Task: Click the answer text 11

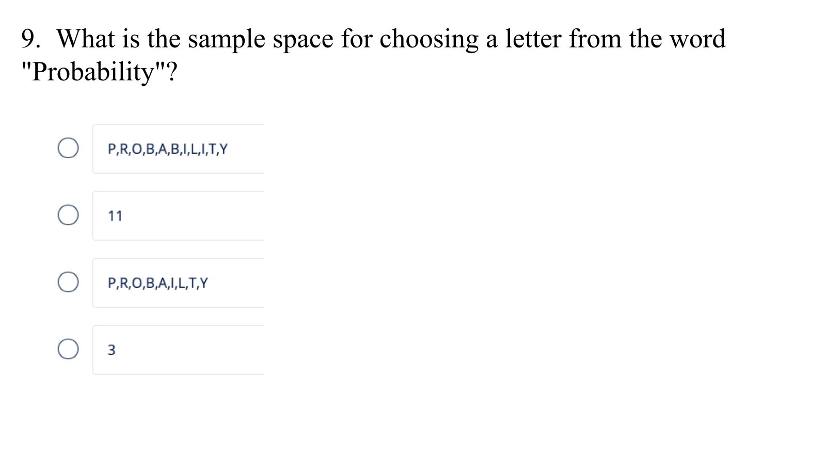Action: point(115,216)
